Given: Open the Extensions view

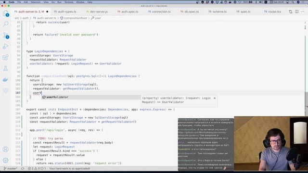Looking at the screenshot, I should [5, 57].
